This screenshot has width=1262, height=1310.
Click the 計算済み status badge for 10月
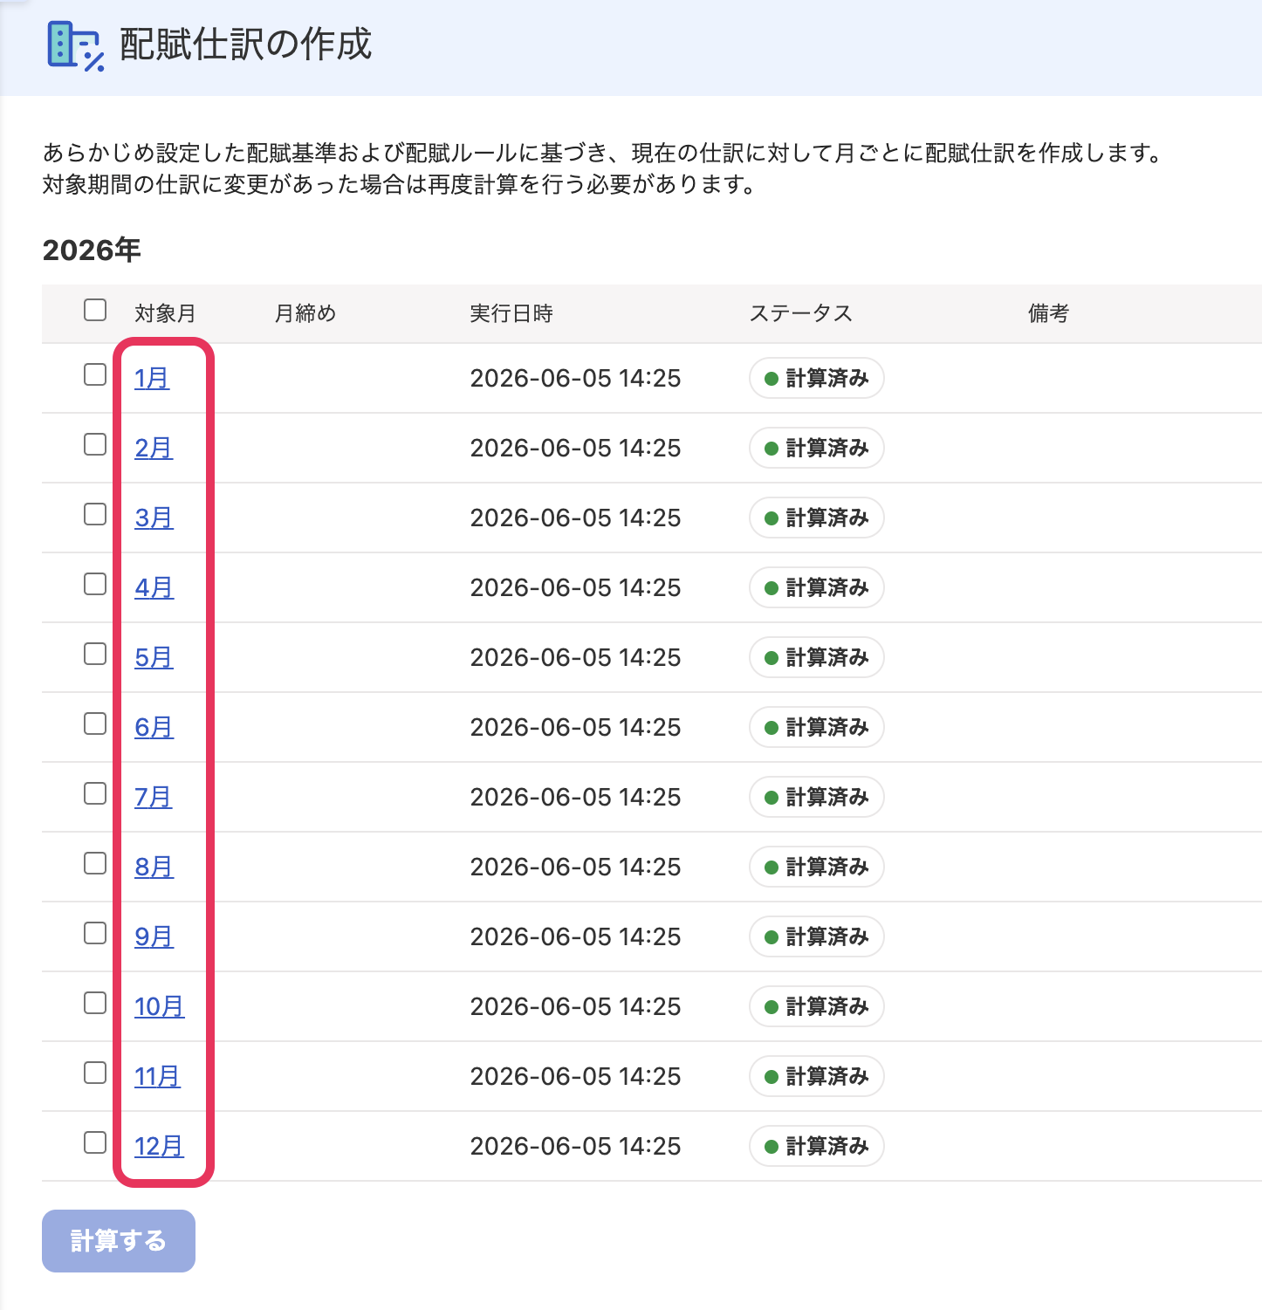(817, 1006)
